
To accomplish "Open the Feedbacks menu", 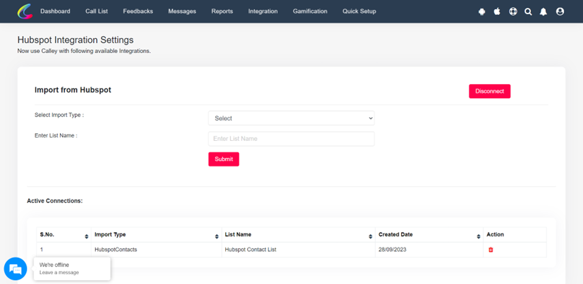I will tap(138, 12).
